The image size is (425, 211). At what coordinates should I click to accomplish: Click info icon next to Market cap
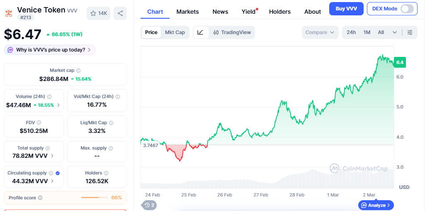click(x=78, y=71)
